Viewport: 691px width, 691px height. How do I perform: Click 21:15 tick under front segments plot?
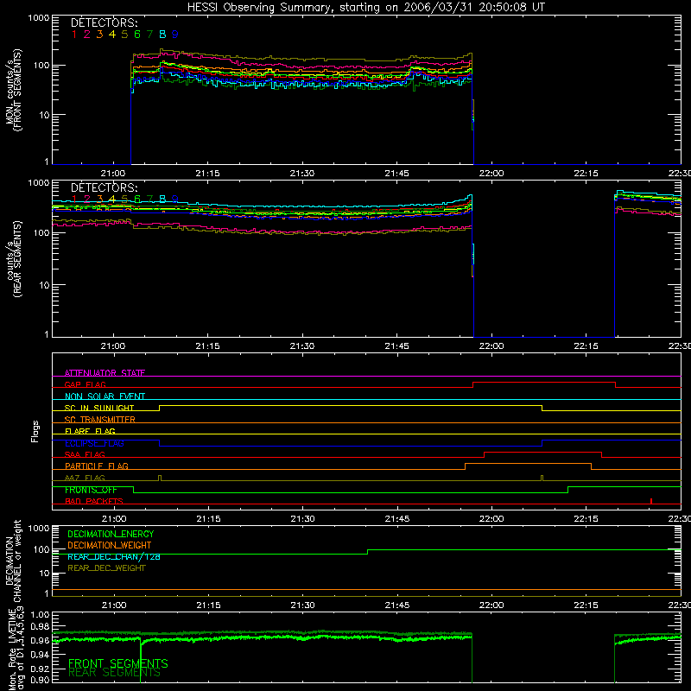tap(207, 174)
